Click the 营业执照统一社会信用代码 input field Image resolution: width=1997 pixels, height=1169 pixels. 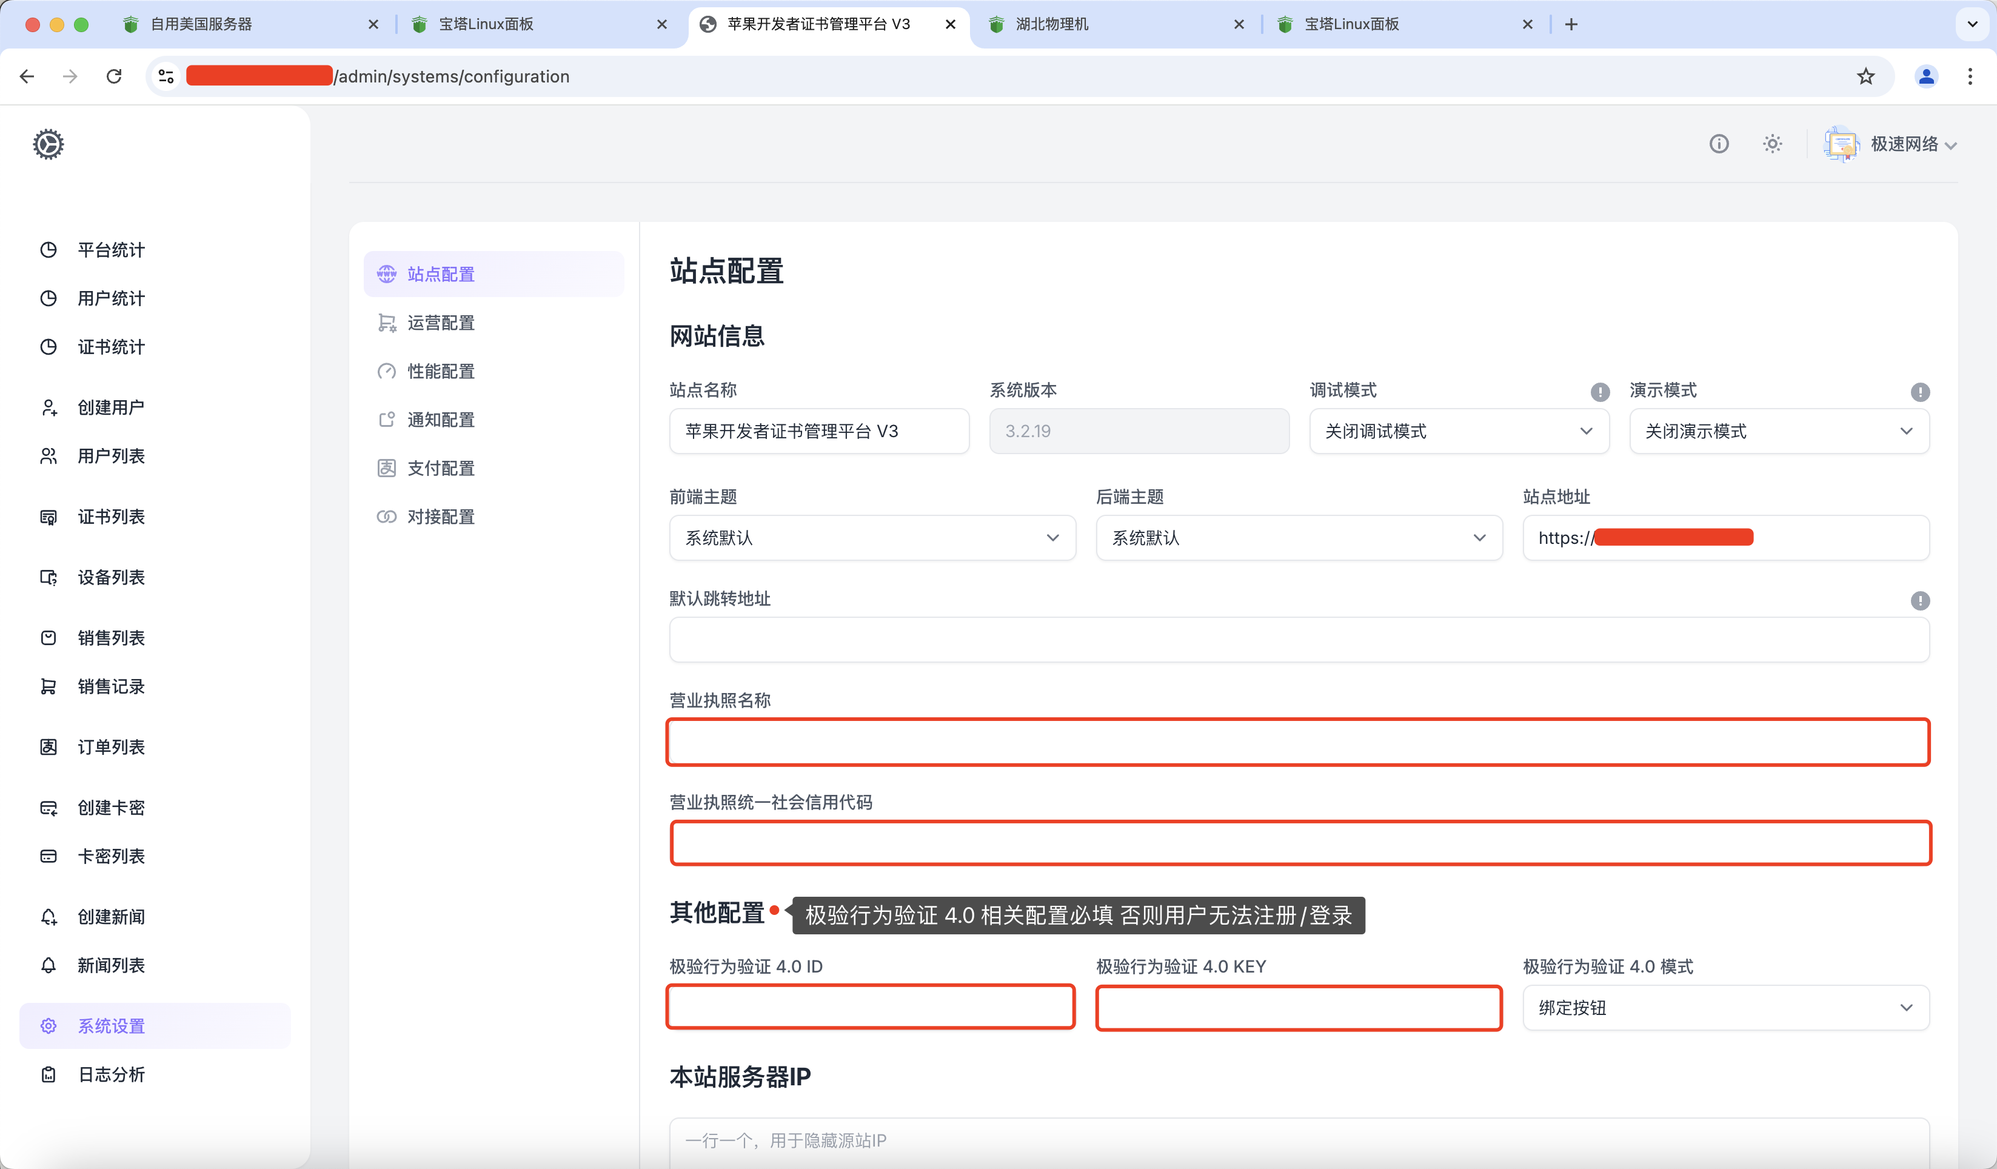coord(1300,842)
